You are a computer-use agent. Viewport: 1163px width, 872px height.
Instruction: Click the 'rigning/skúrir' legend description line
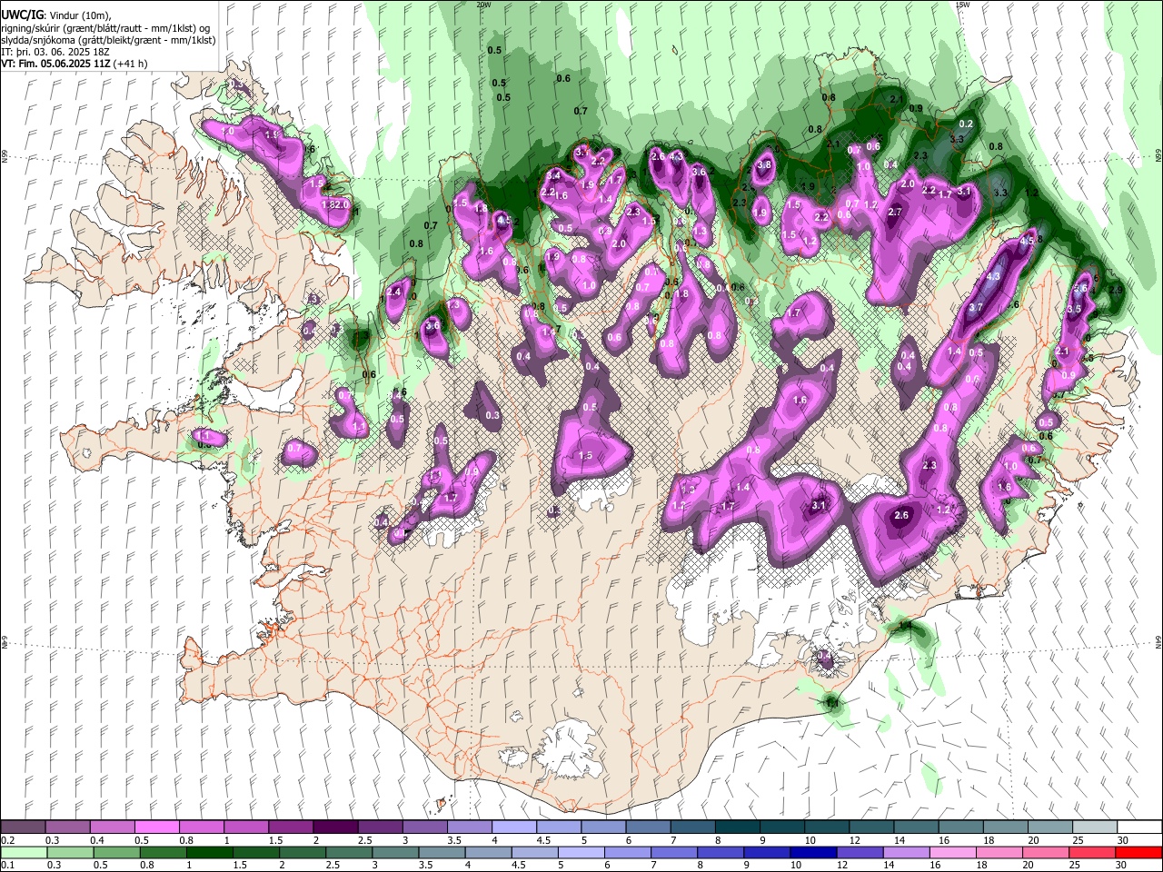click(106, 27)
